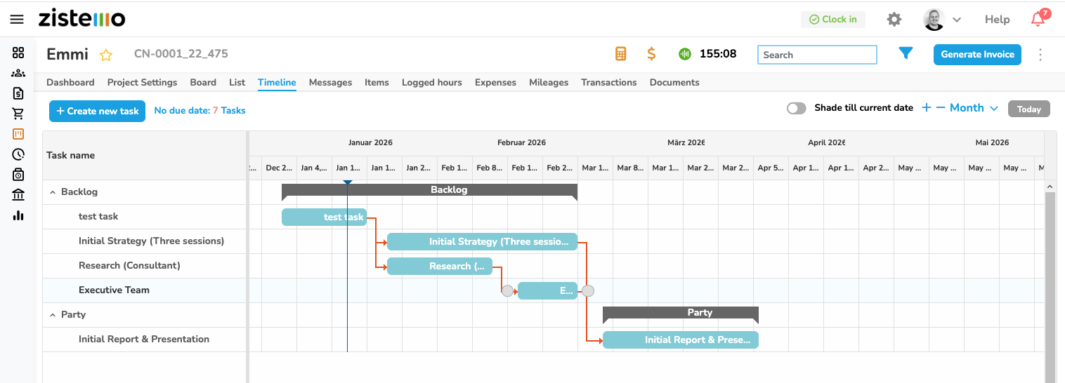Open the settings gear icon

(894, 20)
